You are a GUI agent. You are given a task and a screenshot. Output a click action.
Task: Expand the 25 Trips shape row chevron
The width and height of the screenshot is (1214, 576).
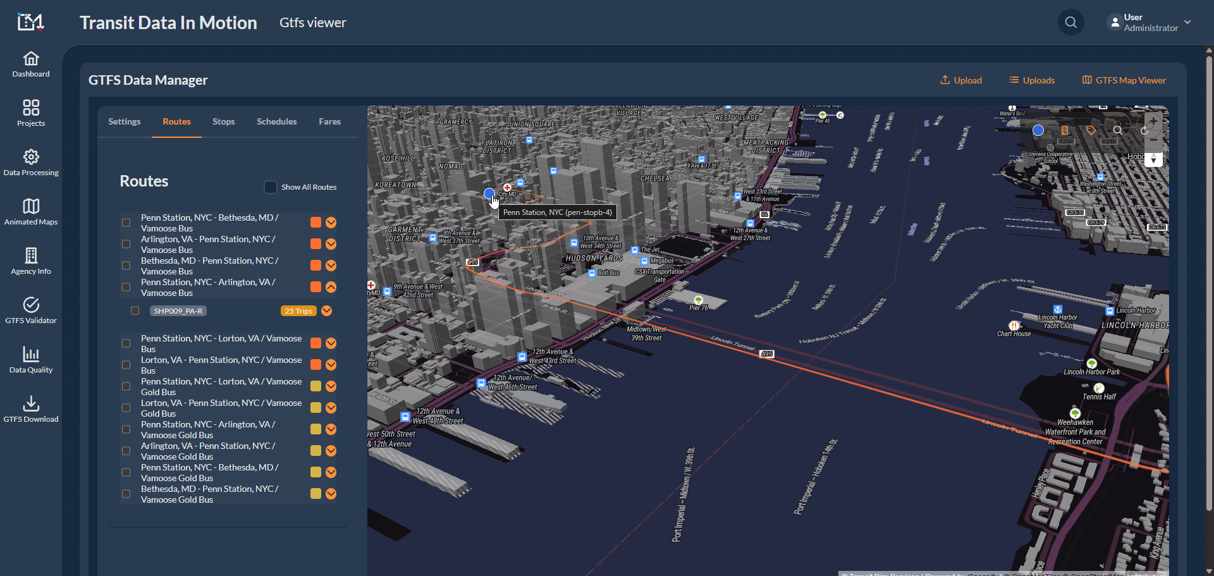click(327, 310)
